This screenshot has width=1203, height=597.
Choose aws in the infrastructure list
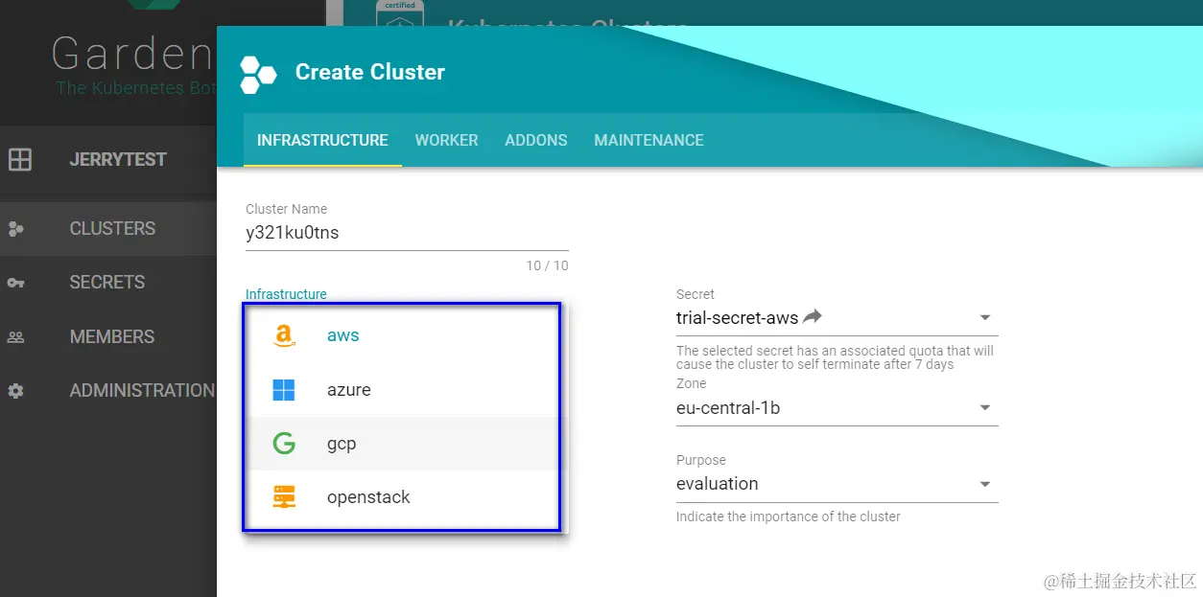point(401,335)
